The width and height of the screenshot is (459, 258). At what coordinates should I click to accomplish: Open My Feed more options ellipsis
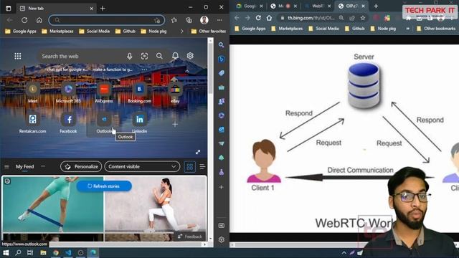[43, 166]
